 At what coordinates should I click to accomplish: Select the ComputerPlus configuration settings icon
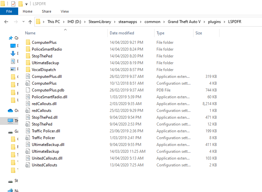(x=28, y=83)
